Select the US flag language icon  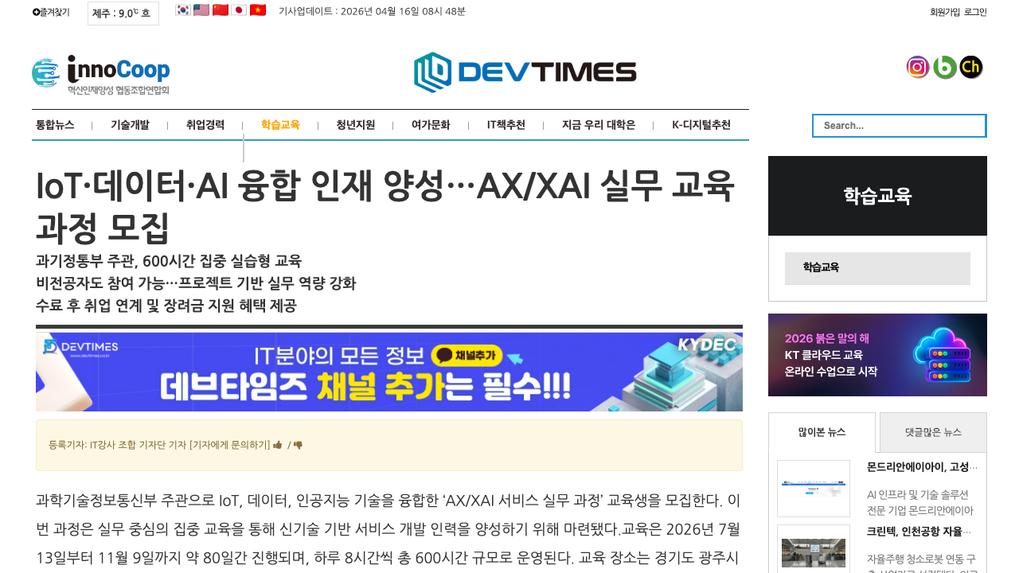coord(201,10)
